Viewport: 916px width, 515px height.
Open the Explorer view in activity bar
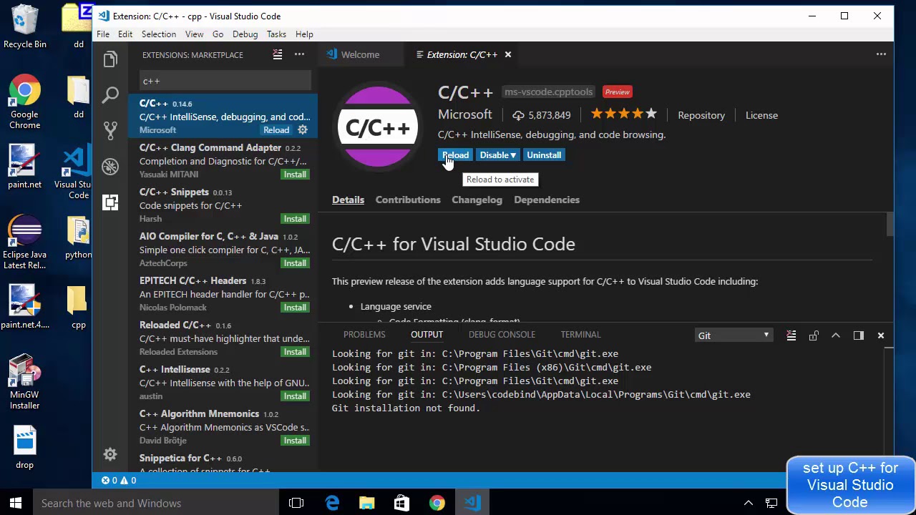[110, 59]
